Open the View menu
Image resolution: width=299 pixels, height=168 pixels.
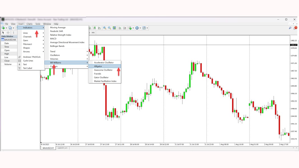pyautogui.click(x=13, y=24)
